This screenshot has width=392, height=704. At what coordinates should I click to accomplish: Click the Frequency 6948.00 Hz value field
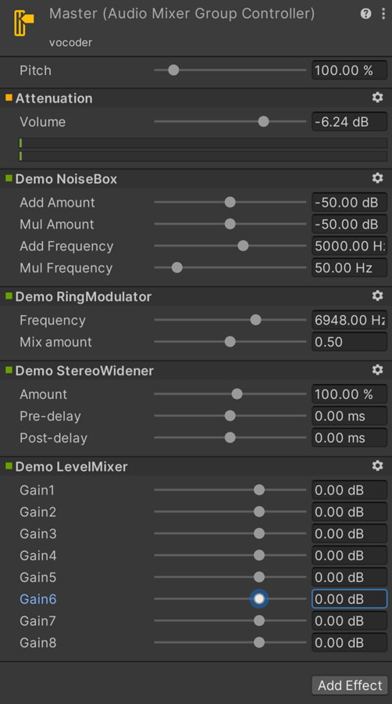tap(349, 320)
